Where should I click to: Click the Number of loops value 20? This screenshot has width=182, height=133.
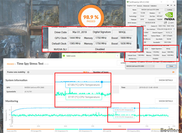pyautogui.click(x=173, y=72)
